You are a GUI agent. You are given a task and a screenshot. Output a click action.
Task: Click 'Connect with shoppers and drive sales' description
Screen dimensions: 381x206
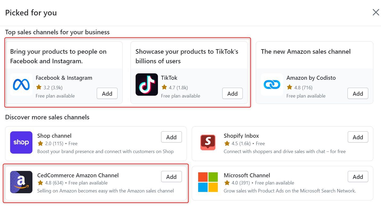click(284, 152)
